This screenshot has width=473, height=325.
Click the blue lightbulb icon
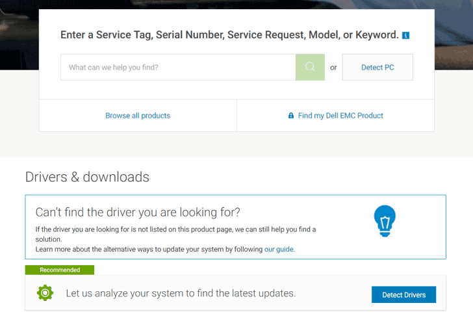(385, 221)
